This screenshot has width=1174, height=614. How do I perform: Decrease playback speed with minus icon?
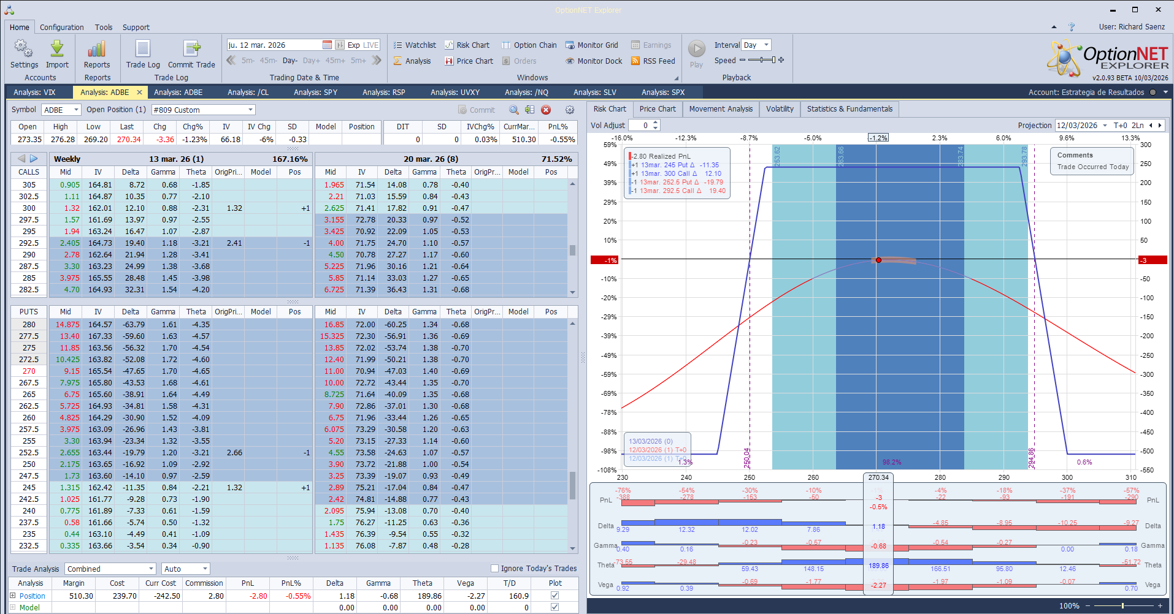742,60
